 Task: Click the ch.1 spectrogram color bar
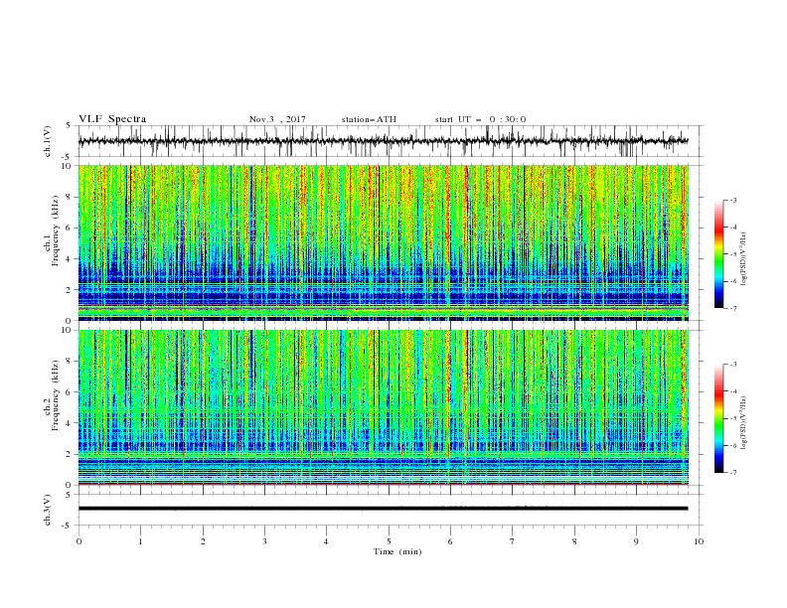pos(718,254)
